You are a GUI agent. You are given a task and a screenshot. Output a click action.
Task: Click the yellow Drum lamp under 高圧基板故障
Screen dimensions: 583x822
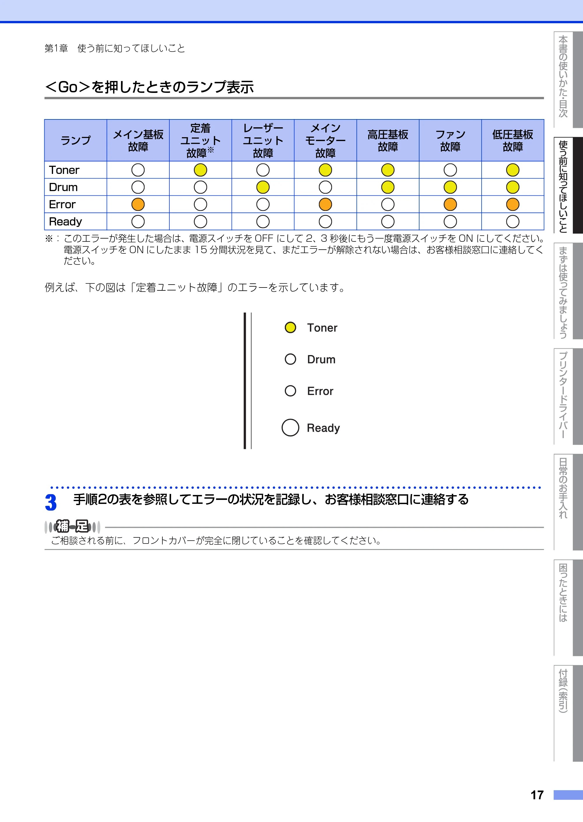pyautogui.click(x=388, y=187)
